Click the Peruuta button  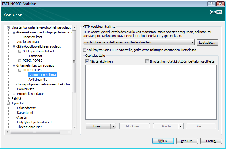coord(187,141)
